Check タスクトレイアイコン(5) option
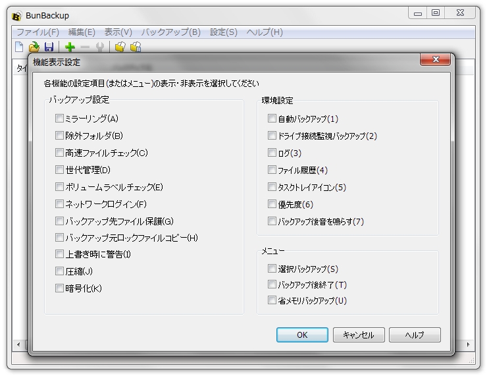 pyautogui.click(x=272, y=186)
